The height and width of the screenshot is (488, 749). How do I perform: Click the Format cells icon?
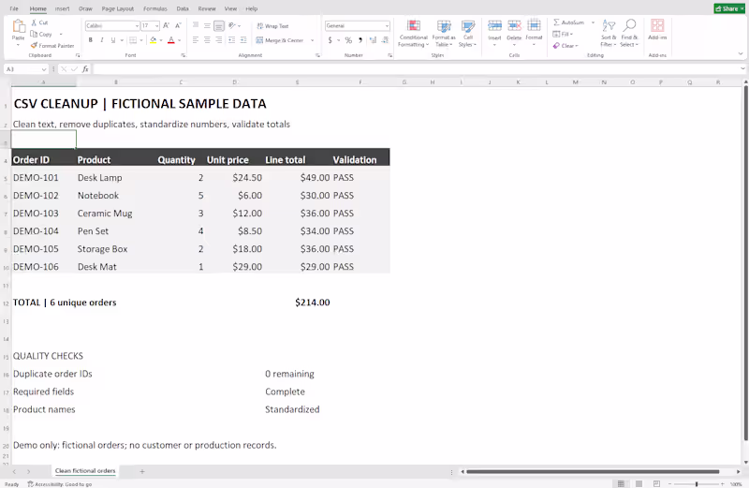coord(534,26)
